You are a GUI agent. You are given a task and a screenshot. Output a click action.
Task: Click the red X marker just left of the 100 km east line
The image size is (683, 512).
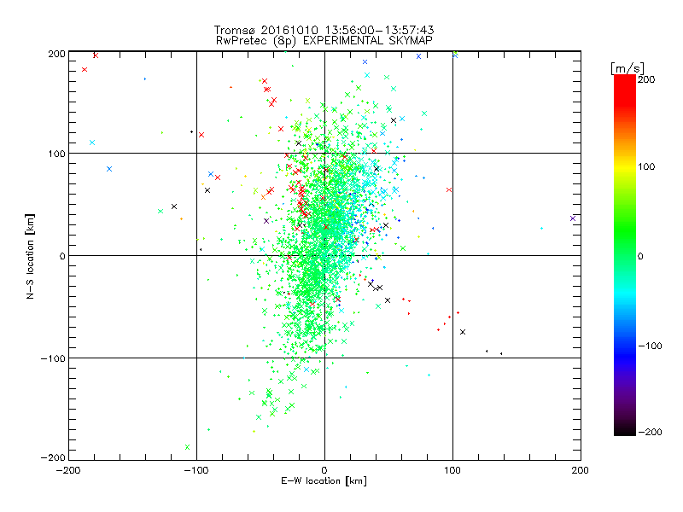tap(449, 189)
